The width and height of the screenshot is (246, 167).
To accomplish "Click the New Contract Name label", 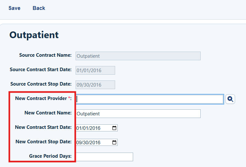I will (x=48, y=113).
